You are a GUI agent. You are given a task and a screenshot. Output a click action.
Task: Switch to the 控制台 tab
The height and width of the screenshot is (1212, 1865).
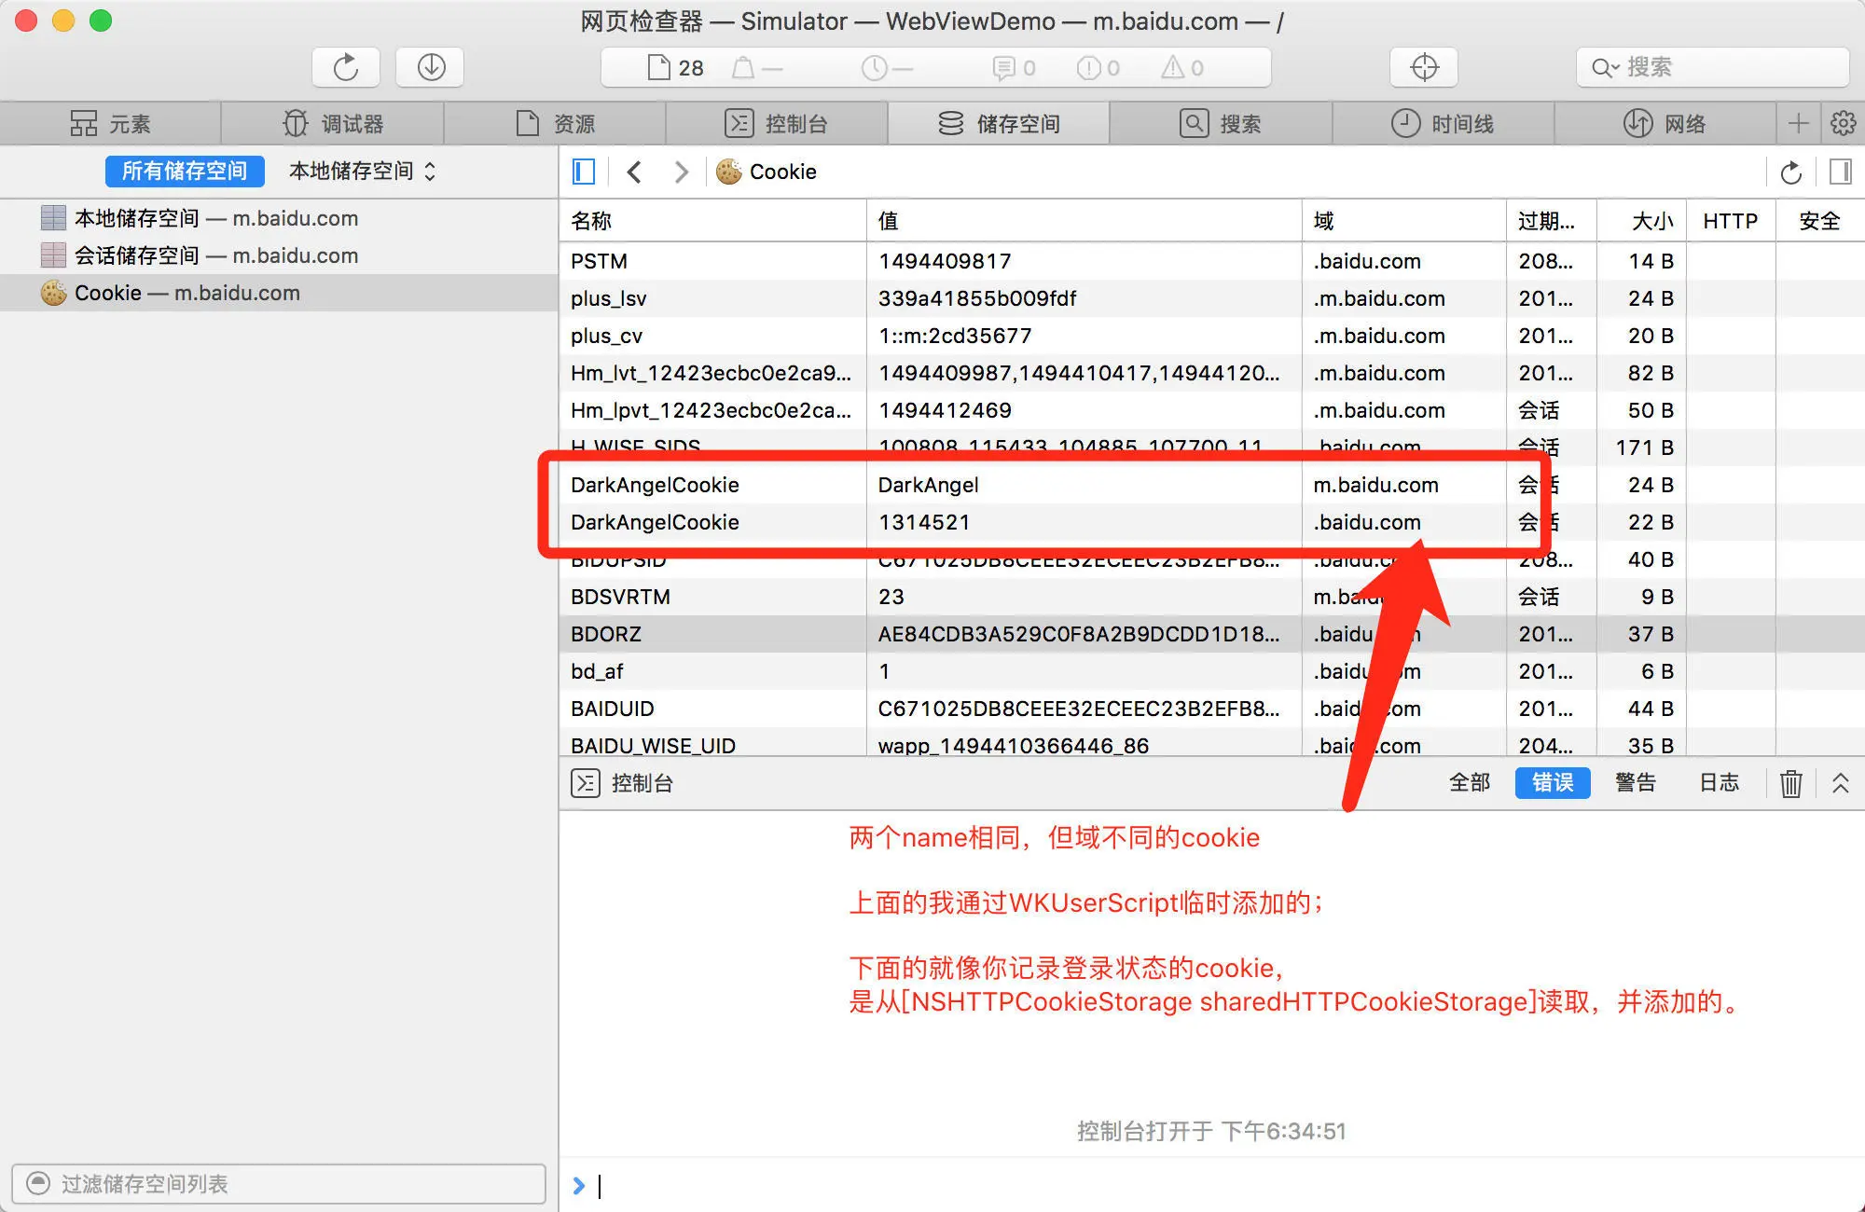tap(776, 123)
